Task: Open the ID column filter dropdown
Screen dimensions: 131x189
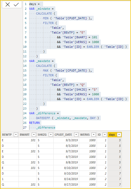Action: coord(105,135)
